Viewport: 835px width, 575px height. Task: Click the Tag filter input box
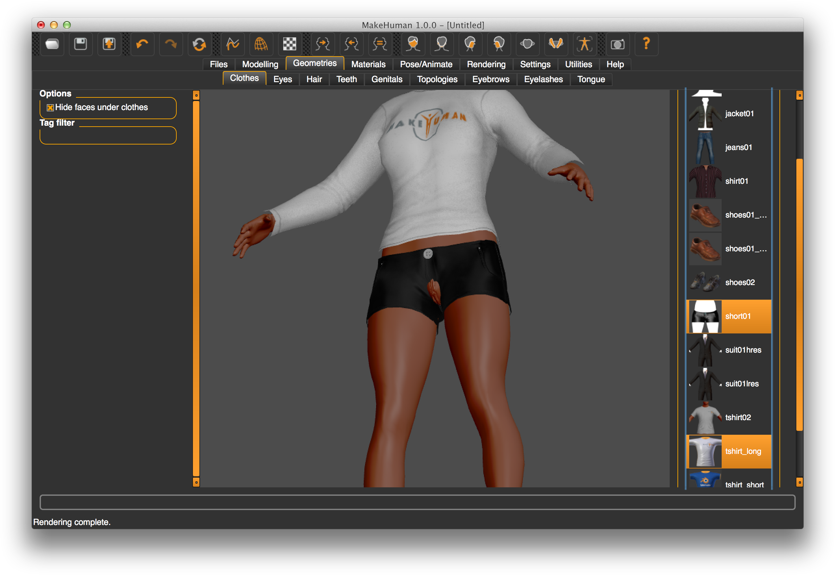108,136
